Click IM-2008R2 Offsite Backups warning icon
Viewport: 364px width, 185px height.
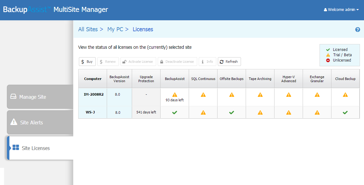click(232, 95)
